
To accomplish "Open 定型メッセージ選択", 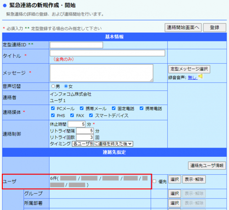I will (189, 69).
